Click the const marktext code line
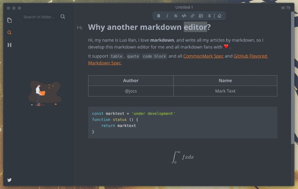Screen dimensions: 298x189 point(133,114)
